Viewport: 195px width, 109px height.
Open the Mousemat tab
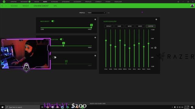coord(24,2)
